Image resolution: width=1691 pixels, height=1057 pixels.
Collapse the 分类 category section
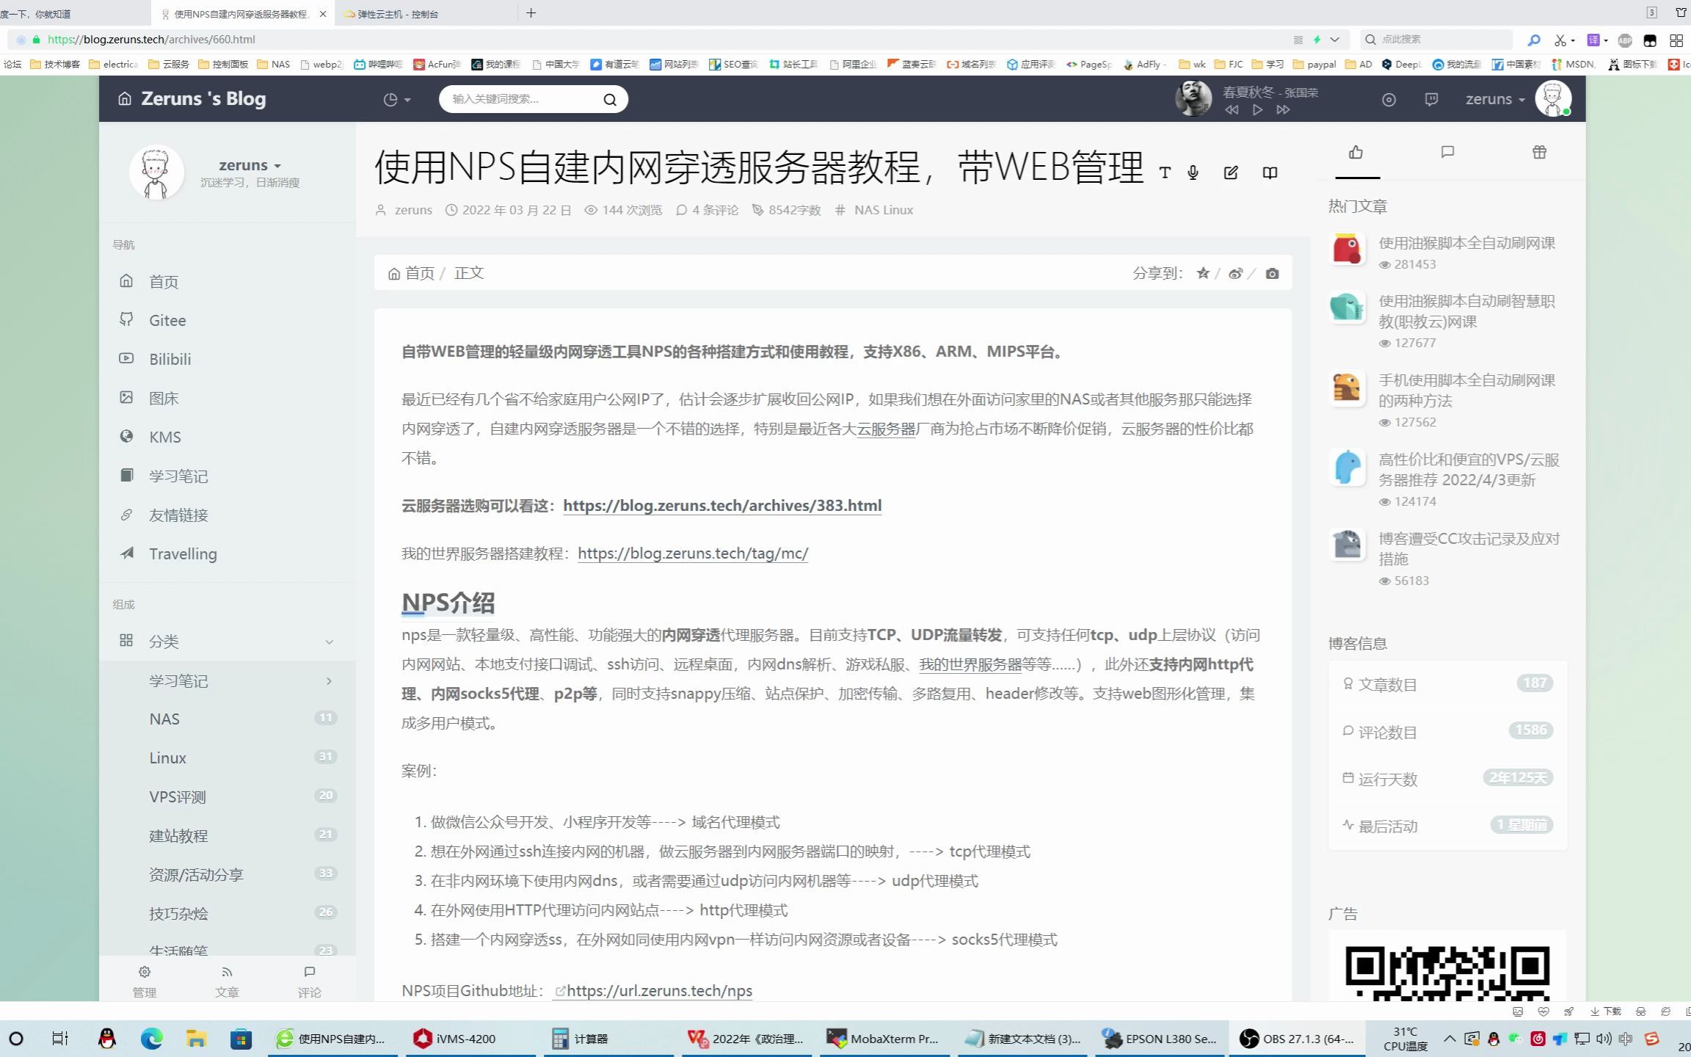point(228,642)
